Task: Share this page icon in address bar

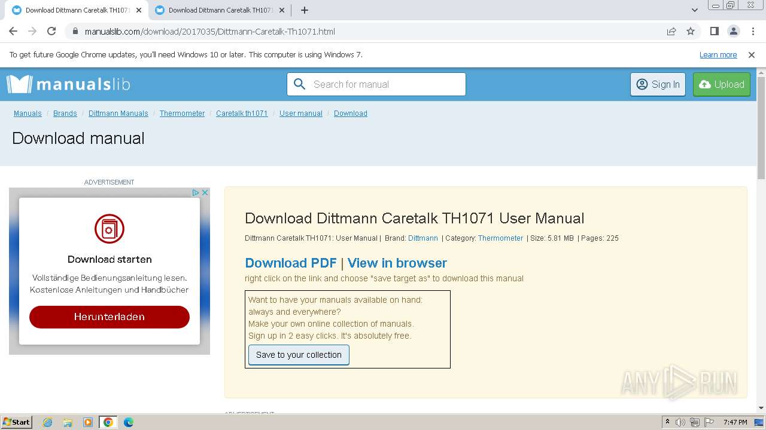Action: pyautogui.click(x=671, y=31)
